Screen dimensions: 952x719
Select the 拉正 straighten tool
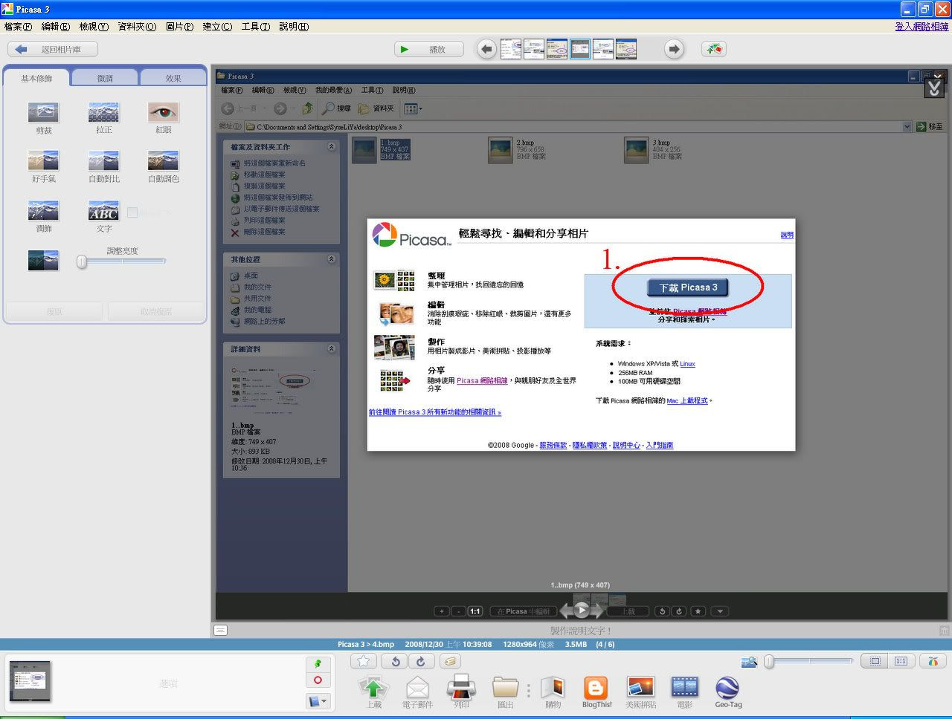click(x=103, y=112)
